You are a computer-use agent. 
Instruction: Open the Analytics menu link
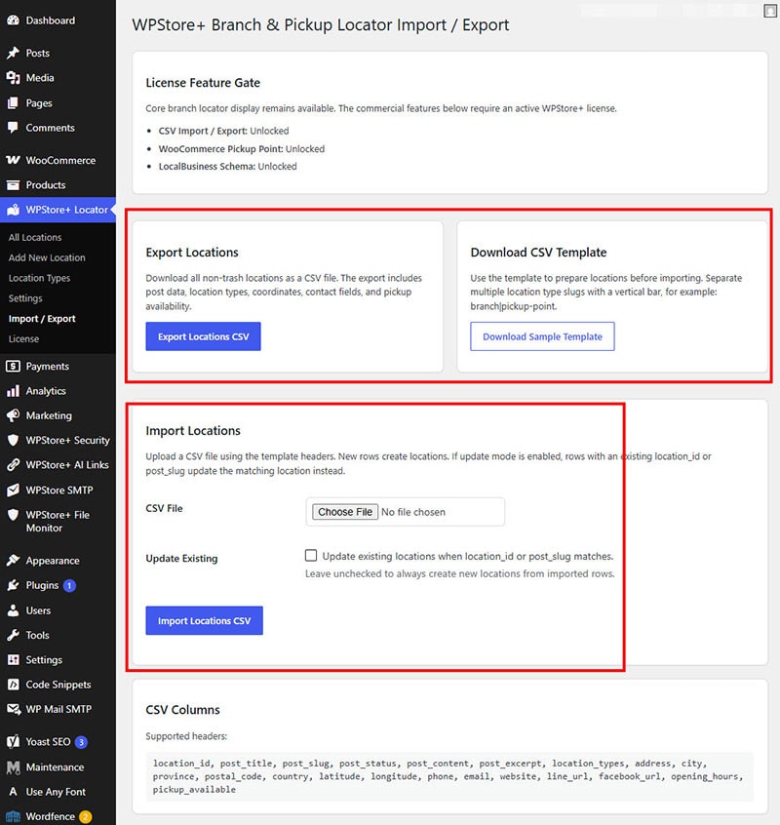point(46,391)
